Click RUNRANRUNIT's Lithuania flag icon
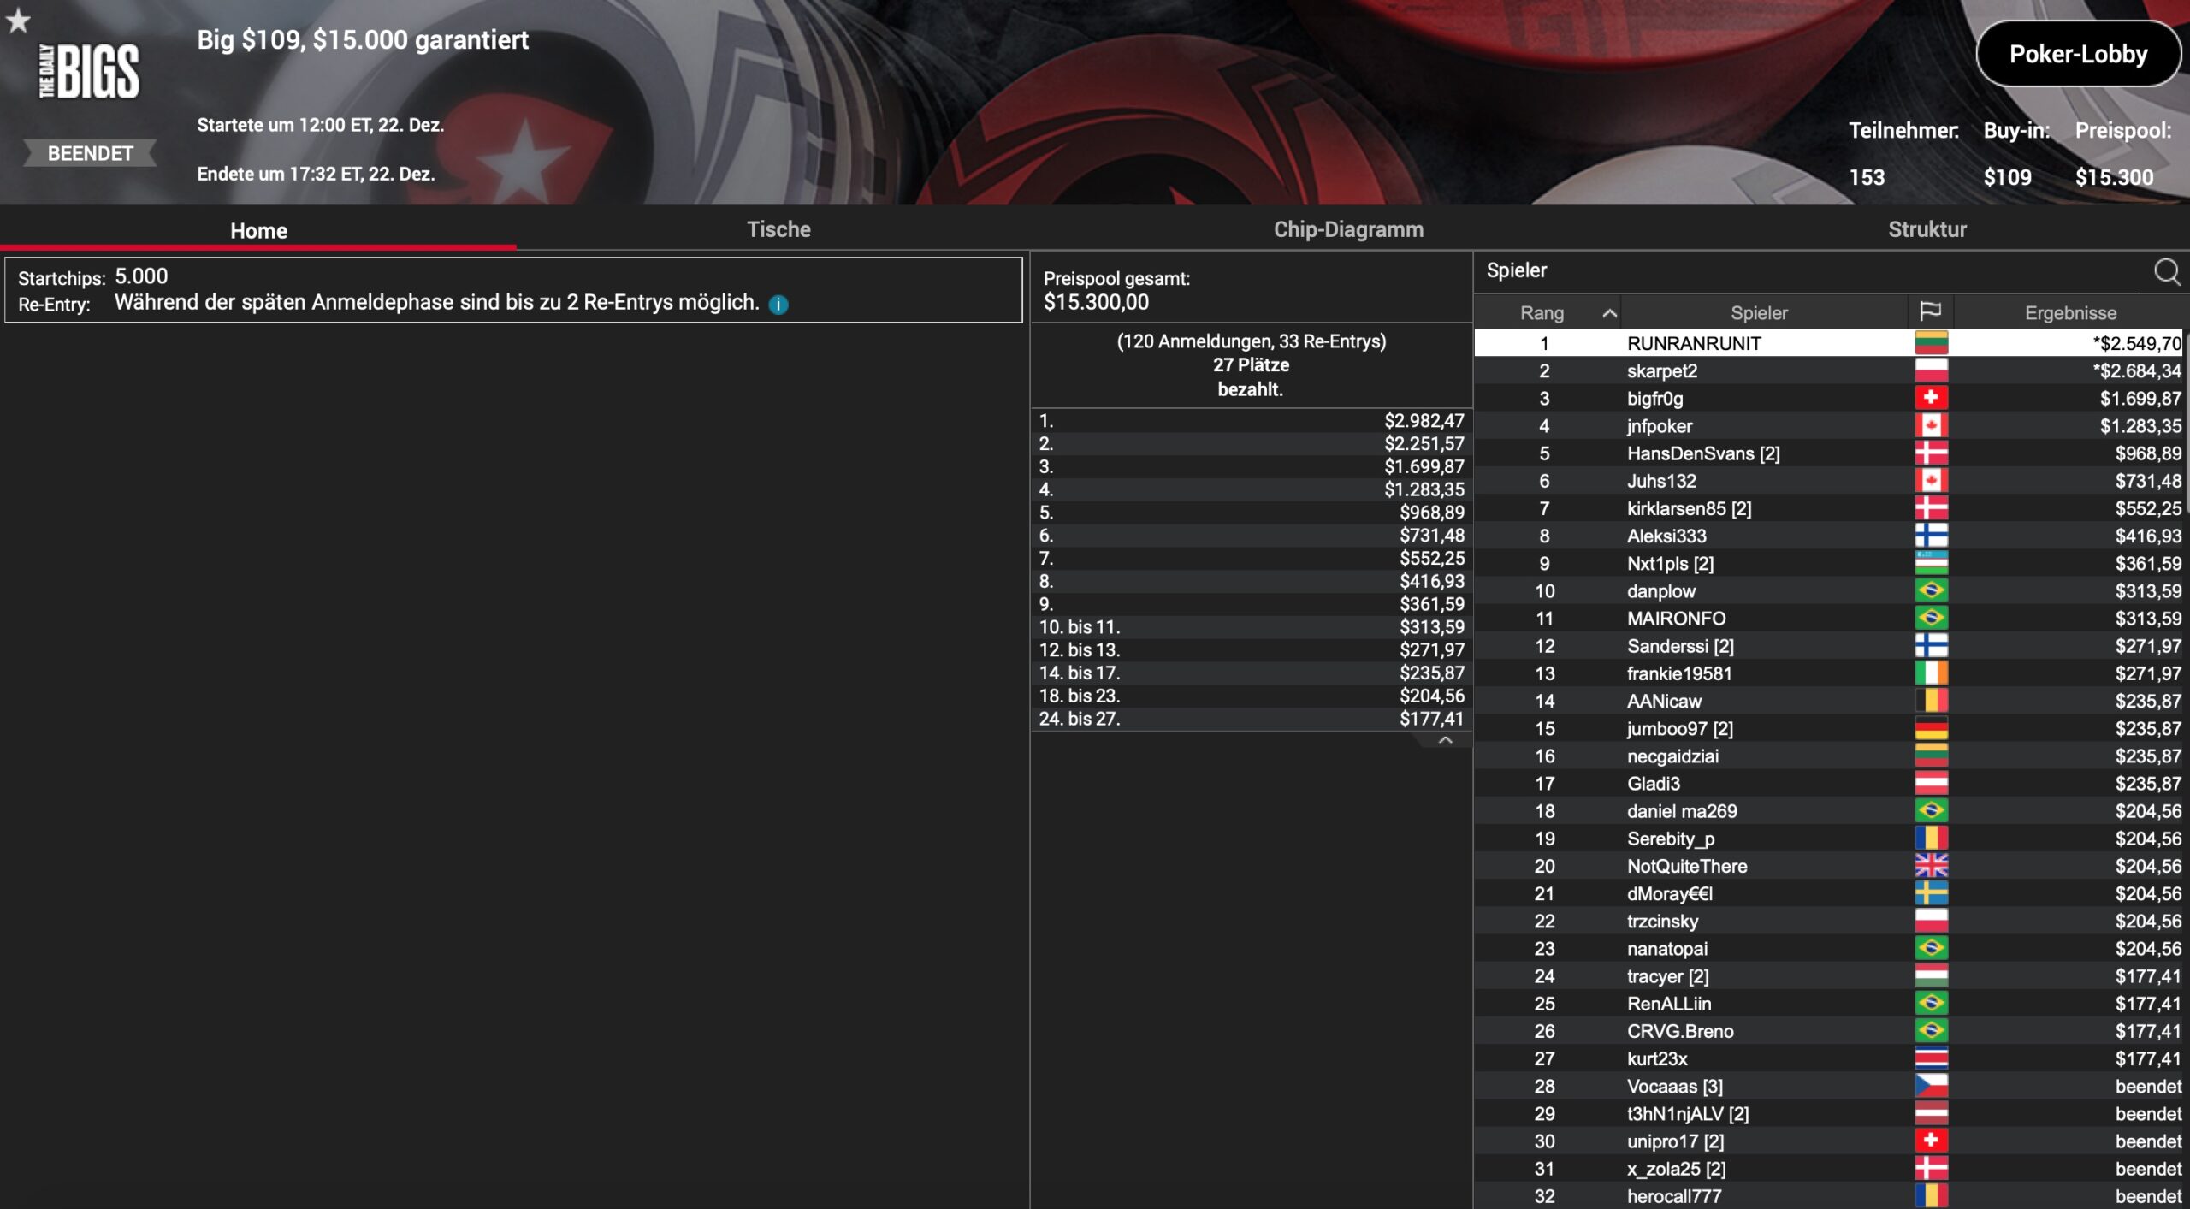The image size is (2190, 1209). (1931, 343)
